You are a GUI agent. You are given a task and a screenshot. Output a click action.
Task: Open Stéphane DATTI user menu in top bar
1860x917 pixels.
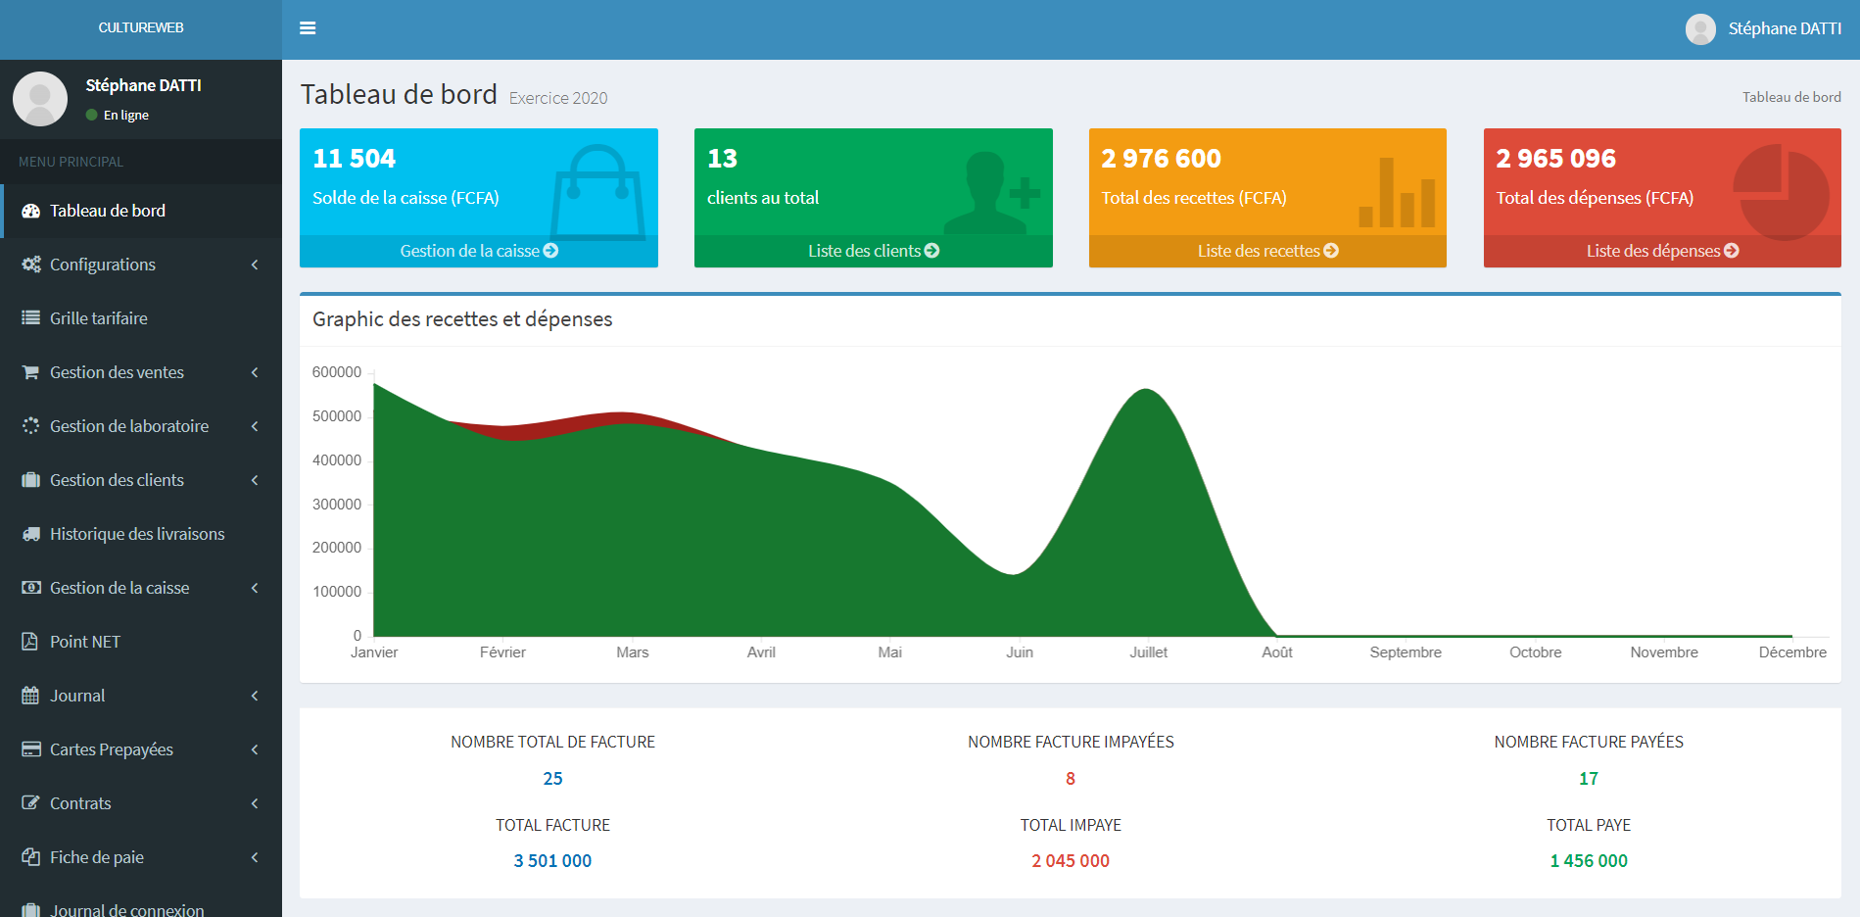point(1763,29)
